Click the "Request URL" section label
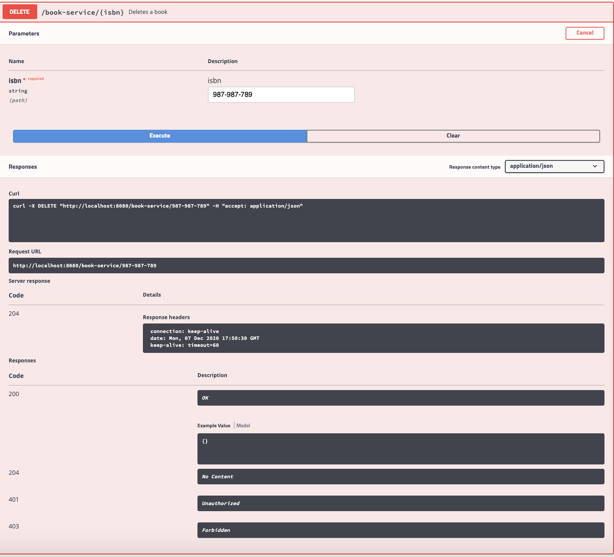614x557 pixels. point(25,252)
